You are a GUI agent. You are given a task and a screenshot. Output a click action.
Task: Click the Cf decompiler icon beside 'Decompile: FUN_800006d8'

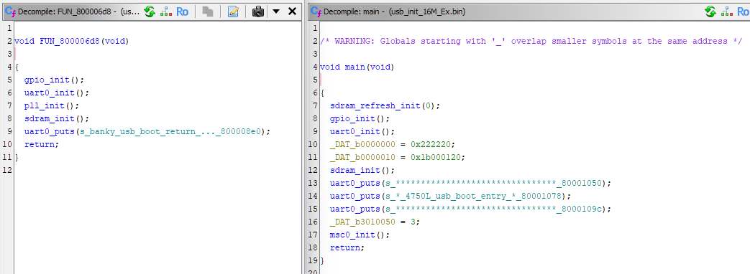pyautogui.click(x=11, y=11)
